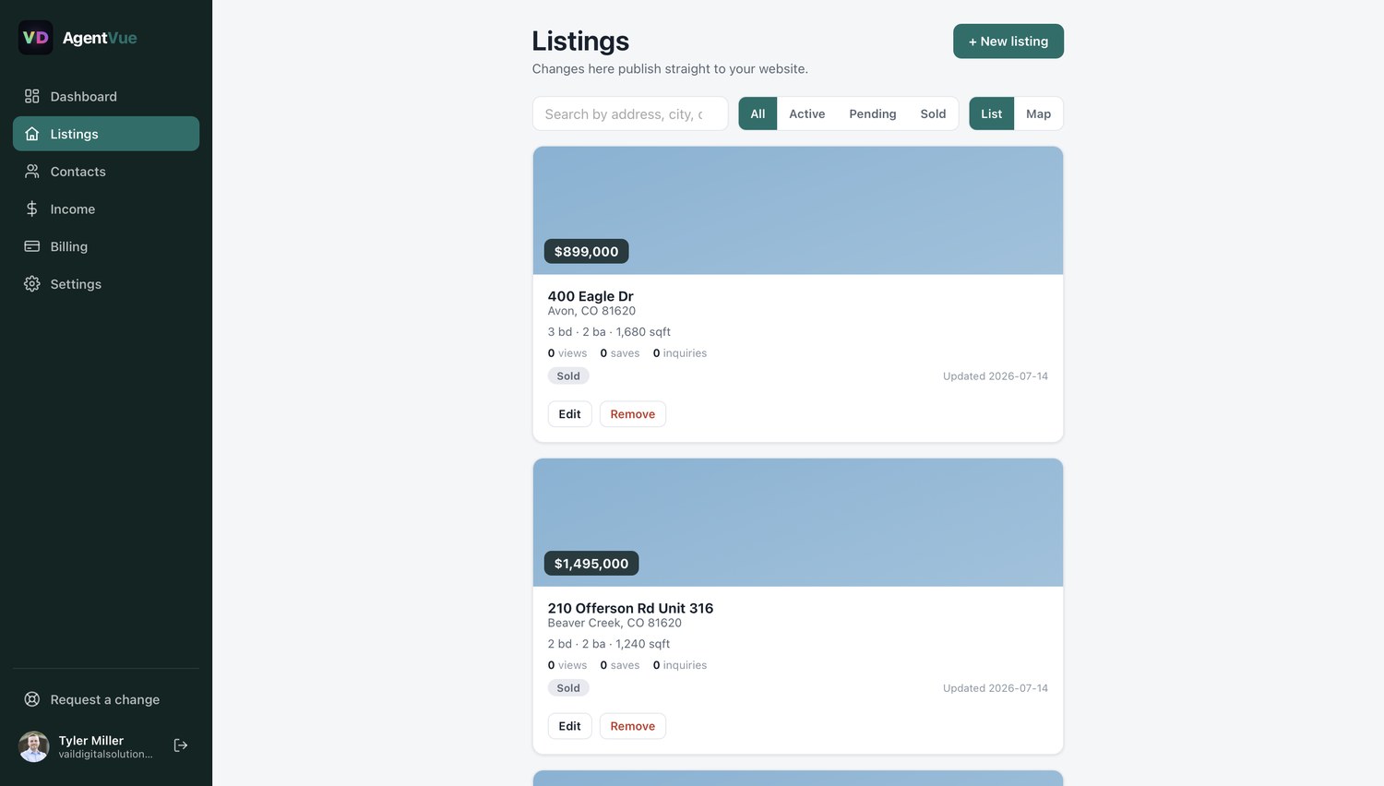The image size is (1384, 786).
Task: Click the 400 Eagle Dr listing photo
Action: coord(798,210)
